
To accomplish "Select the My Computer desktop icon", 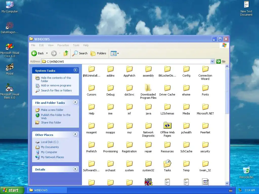I will (10, 7).
